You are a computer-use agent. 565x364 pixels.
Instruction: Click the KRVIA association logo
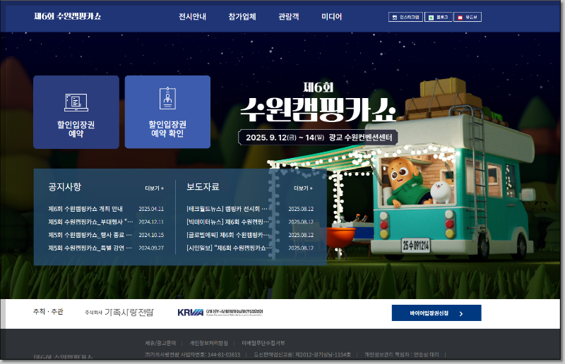tap(220, 313)
